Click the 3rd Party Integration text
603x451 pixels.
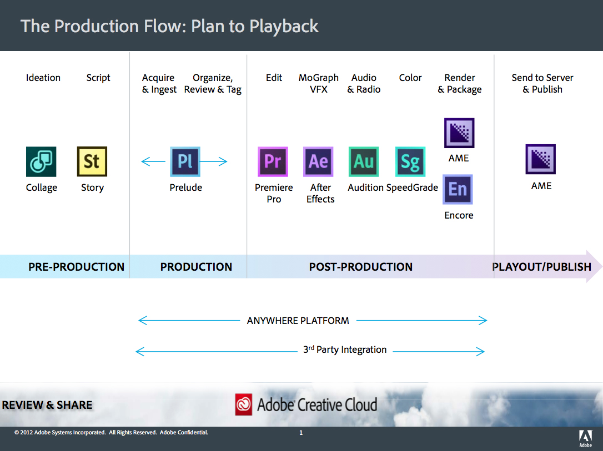pos(345,349)
